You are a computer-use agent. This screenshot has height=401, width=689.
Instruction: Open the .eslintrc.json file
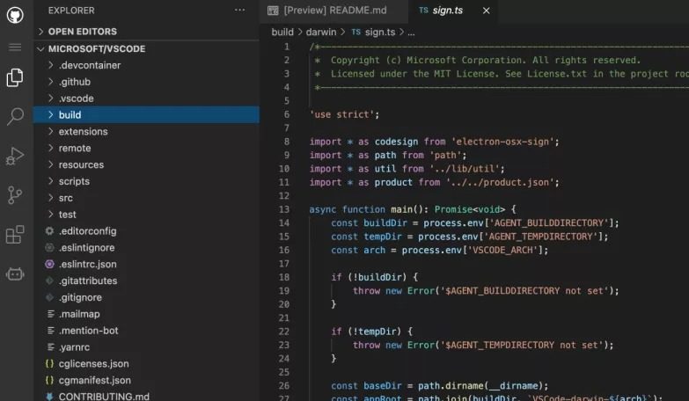point(87,264)
